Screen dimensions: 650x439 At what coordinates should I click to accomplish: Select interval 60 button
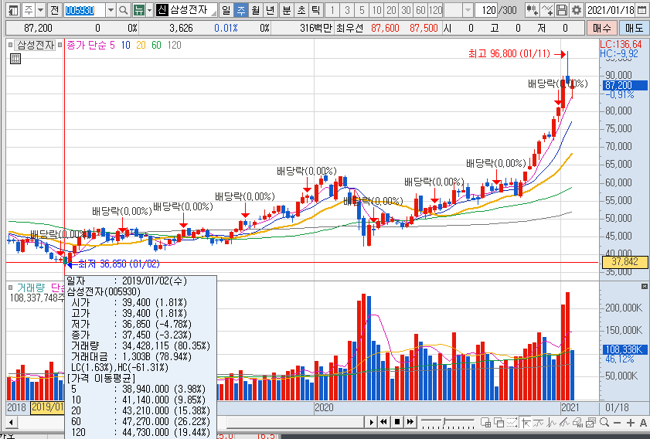420,10
